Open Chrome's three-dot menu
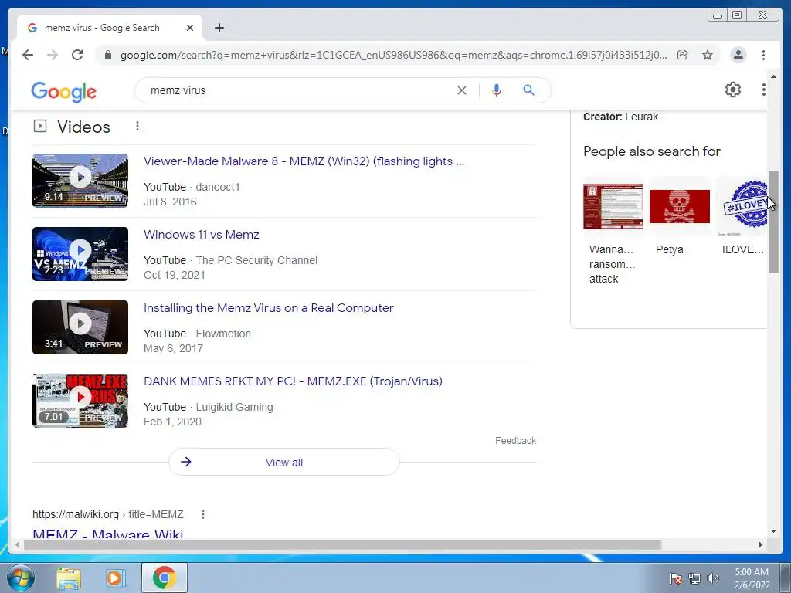791x593 pixels. pyautogui.click(x=763, y=55)
